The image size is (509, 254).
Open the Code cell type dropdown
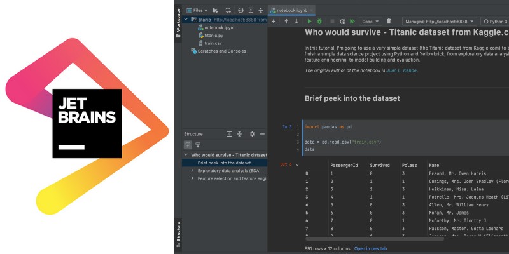(x=370, y=22)
